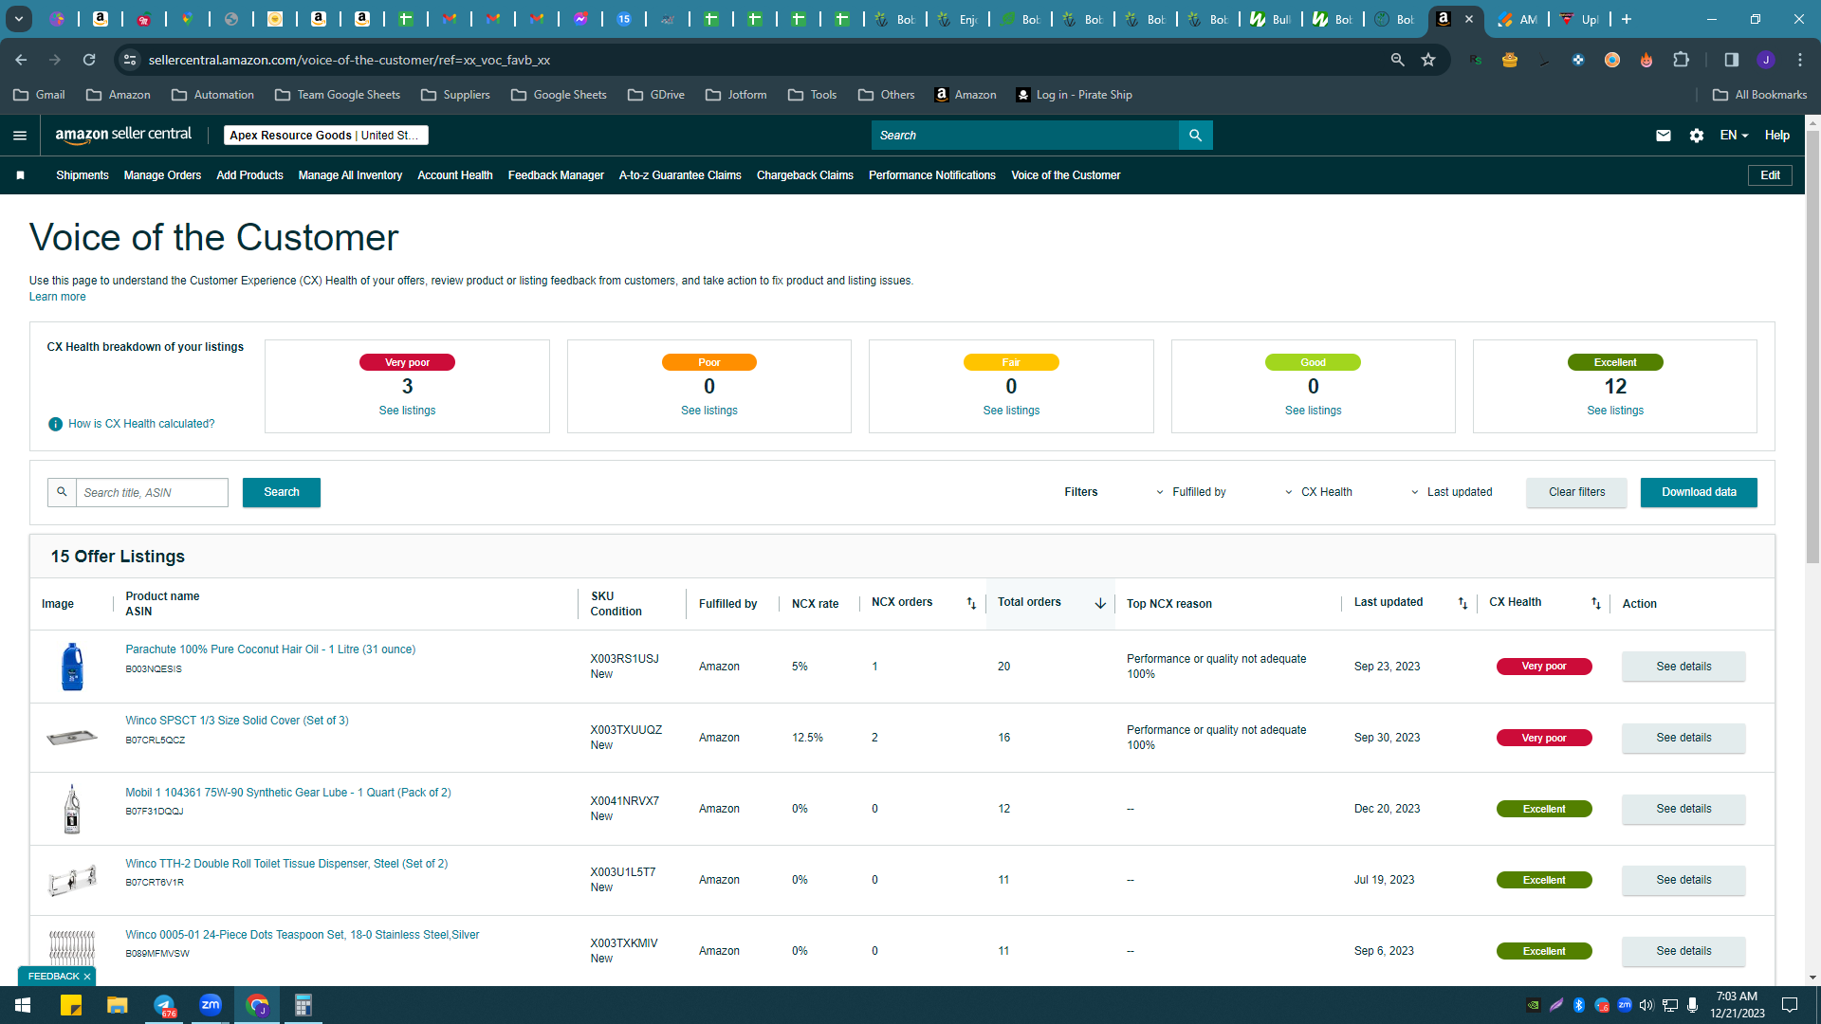
Task: Open the Apex Resource Goods account switcher
Action: coord(325,136)
